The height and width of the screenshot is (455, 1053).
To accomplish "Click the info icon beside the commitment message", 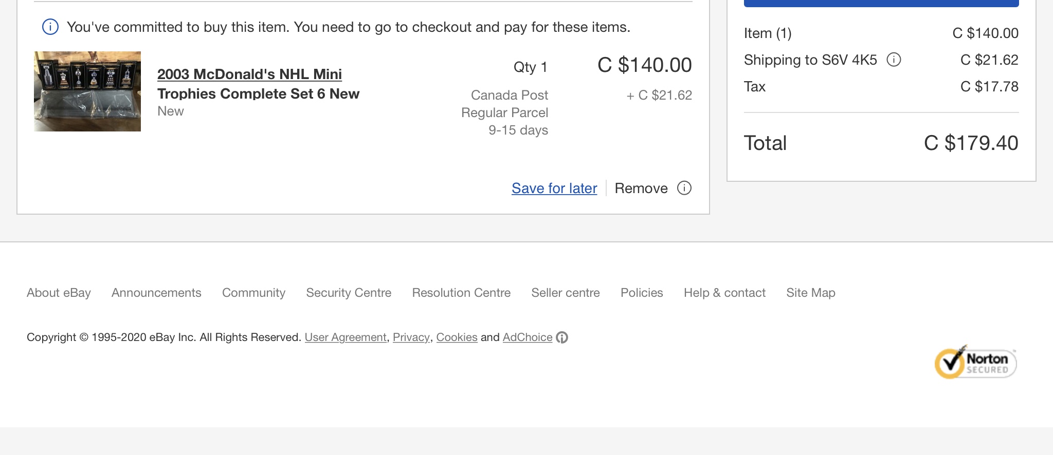I will 50,27.
